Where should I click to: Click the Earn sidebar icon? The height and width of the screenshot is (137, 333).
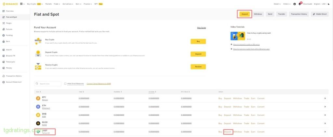[x=3, y=41]
